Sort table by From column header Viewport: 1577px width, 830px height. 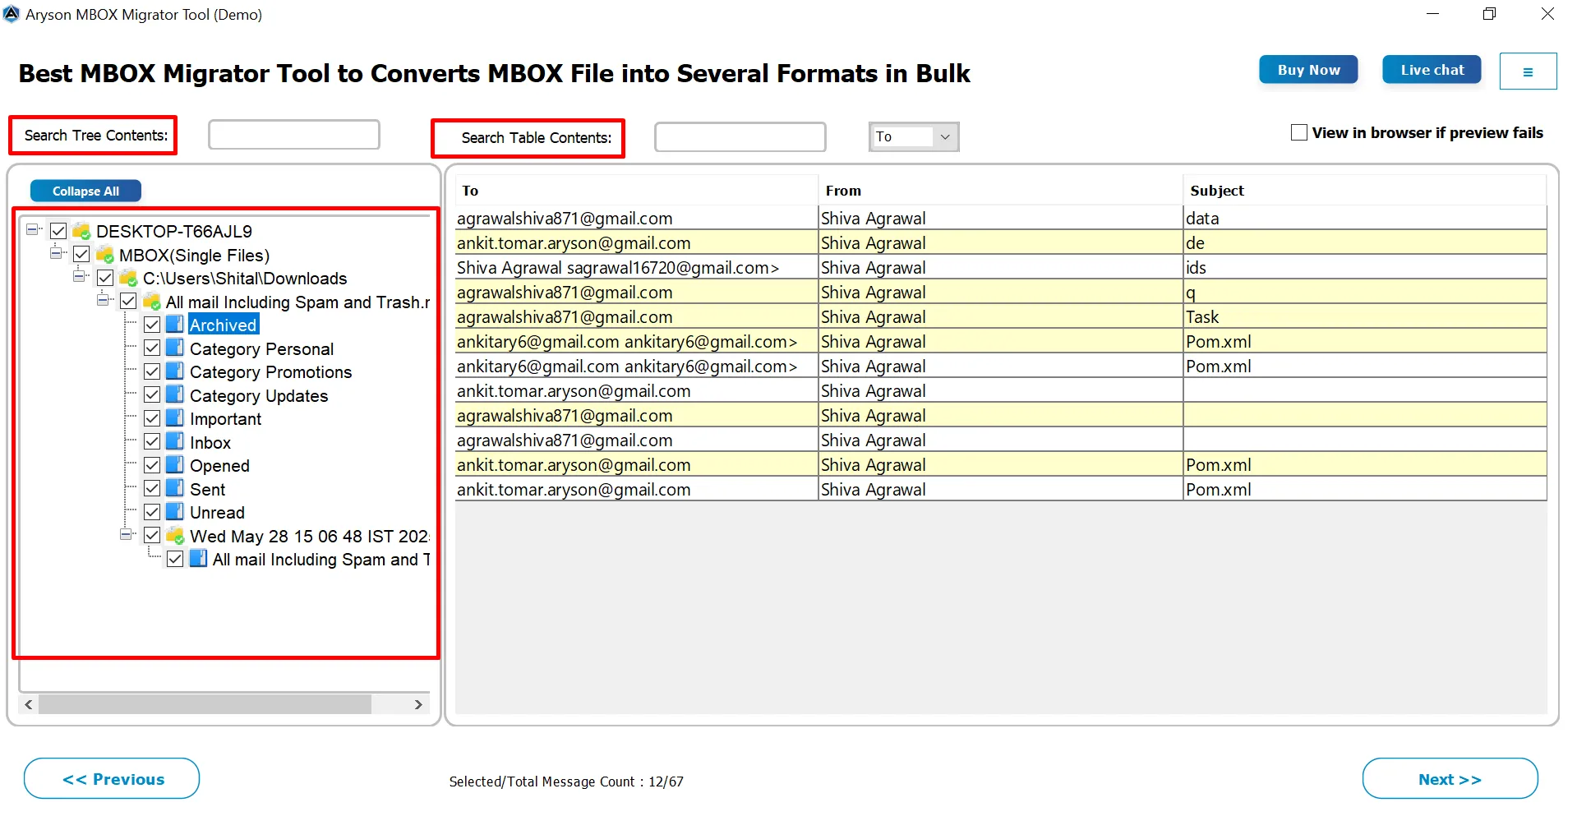[x=843, y=191]
